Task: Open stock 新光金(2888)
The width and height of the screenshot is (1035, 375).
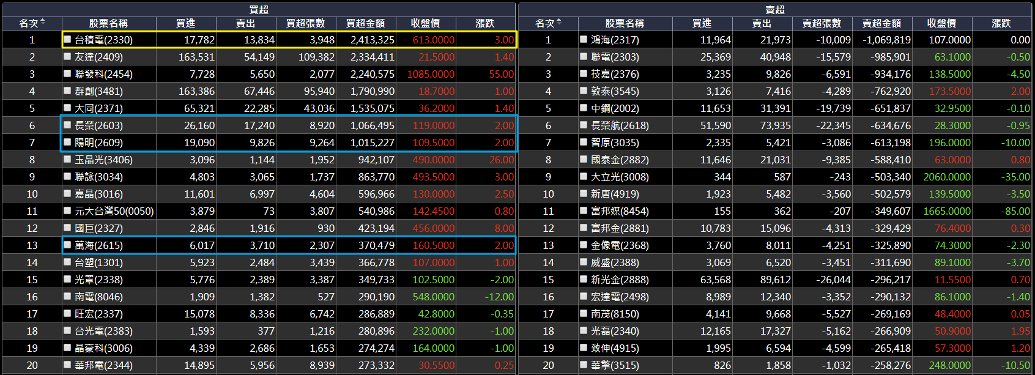Action: (620, 280)
